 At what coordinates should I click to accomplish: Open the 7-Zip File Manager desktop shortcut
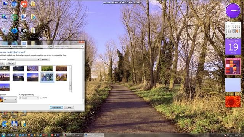[24, 31]
